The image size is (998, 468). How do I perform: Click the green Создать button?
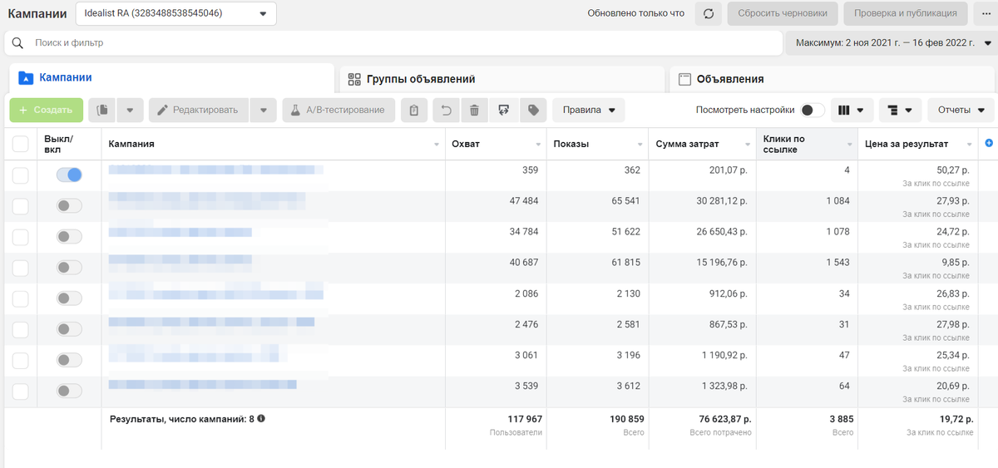point(46,110)
